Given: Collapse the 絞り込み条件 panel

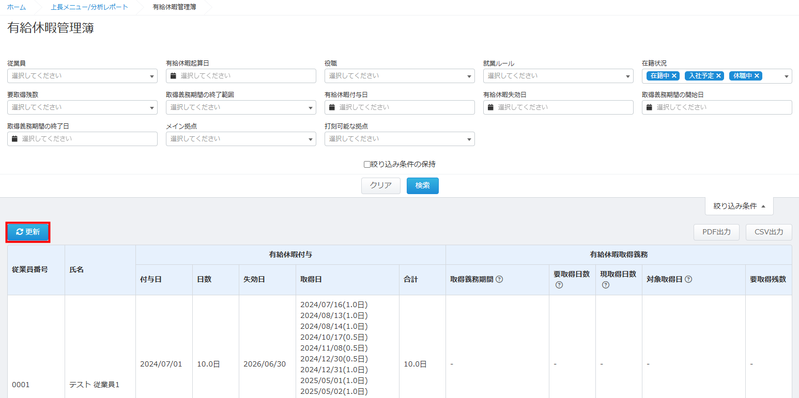Looking at the screenshot, I should (x=739, y=206).
